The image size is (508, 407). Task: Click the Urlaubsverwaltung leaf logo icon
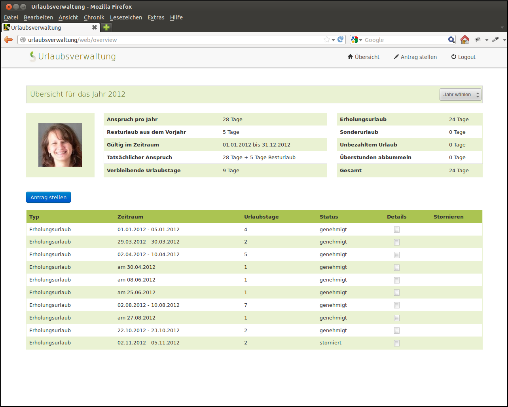pos(33,57)
